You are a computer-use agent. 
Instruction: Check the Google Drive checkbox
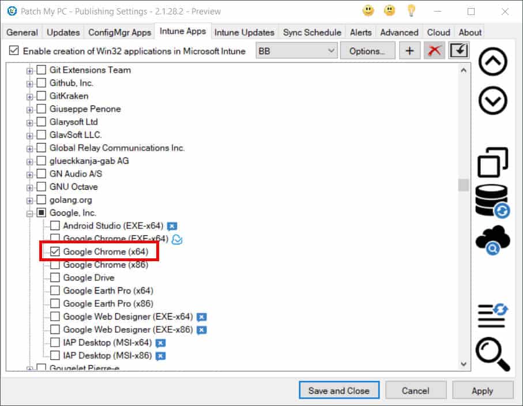(55, 277)
